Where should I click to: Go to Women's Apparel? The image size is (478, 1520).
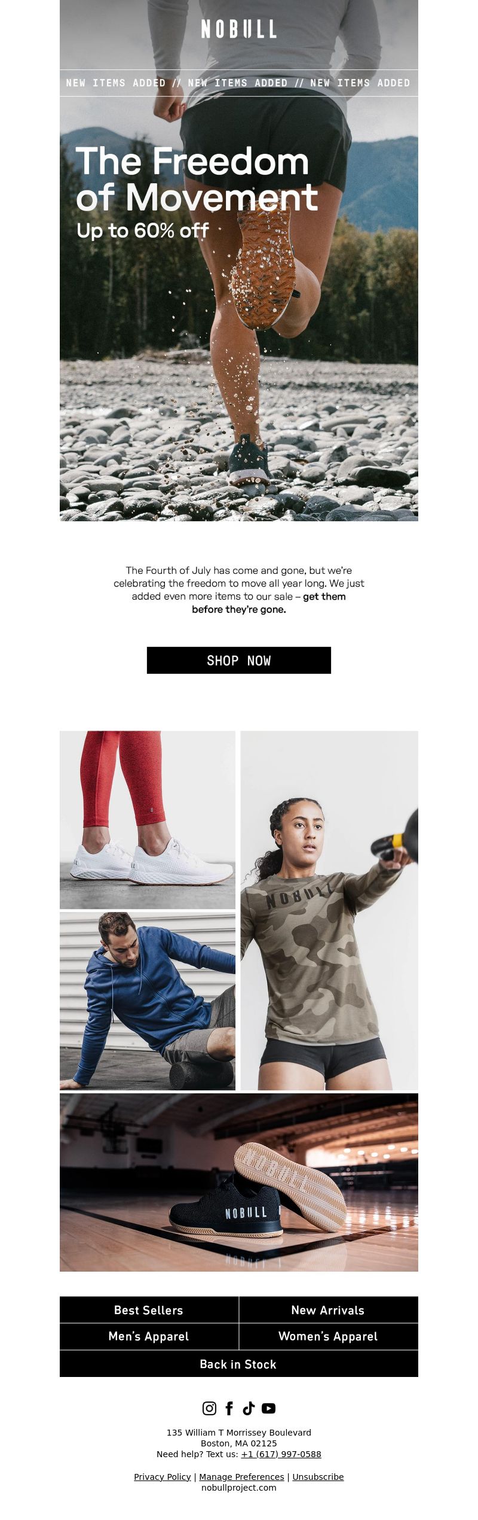(328, 1336)
